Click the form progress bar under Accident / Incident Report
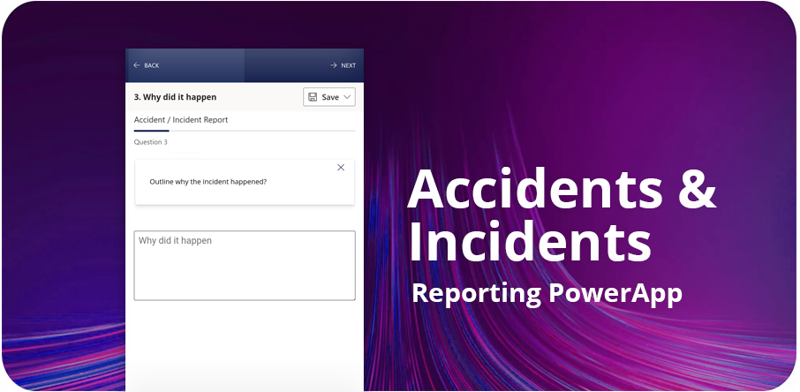 pyautogui.click(x=245, y=132)
